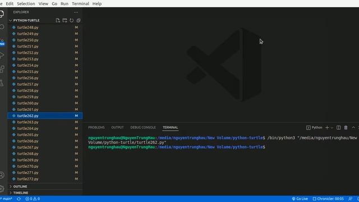Open the Help menu

pos(97,4)
